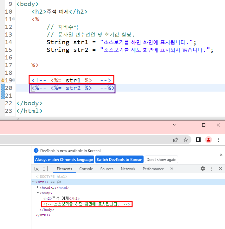Place cursor on line 14 str1 declaration
Viewport: 225px width, 229px height.
pyautogui.click(x=121, y=42)
